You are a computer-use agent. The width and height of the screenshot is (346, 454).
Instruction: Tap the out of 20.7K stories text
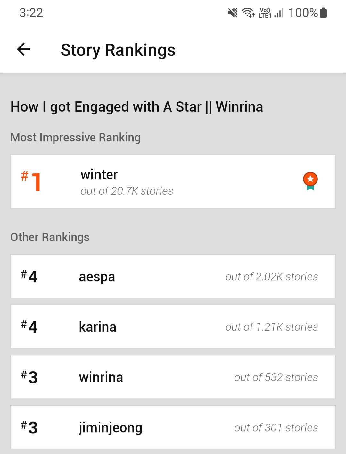[x=127, y=191]
